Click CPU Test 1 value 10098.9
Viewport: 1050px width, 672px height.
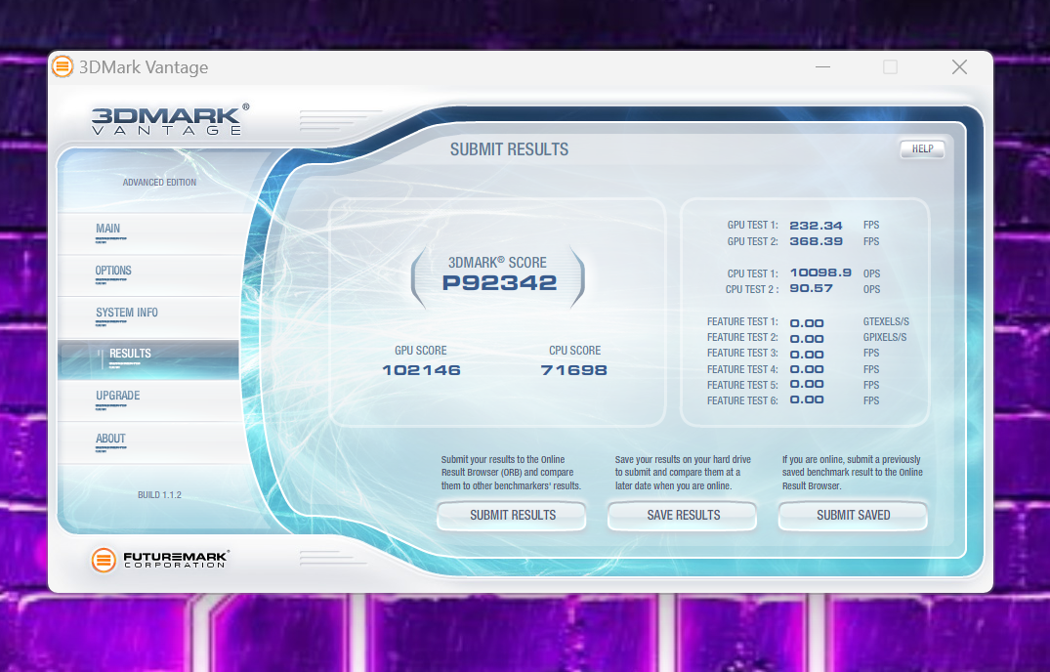point(820,273)
